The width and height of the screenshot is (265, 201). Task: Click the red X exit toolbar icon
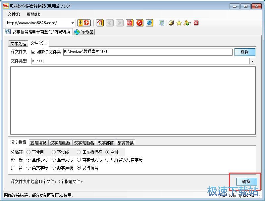click(x=196, y=23)
